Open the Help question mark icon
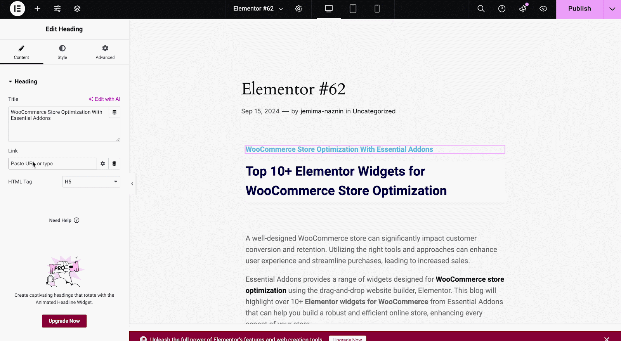 point(502,9)
